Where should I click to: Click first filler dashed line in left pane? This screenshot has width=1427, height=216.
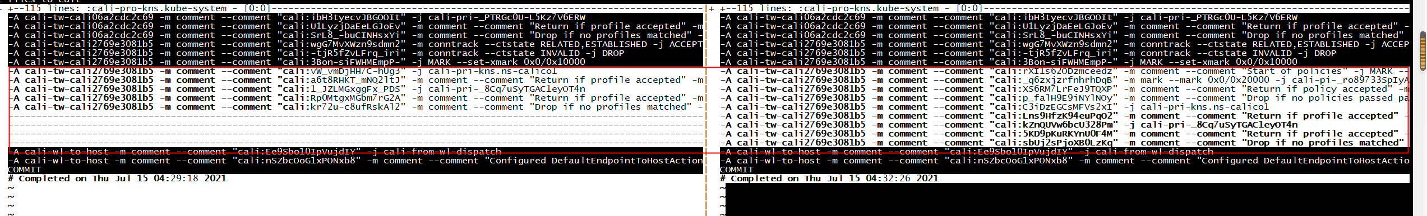[x=356, y=116]
